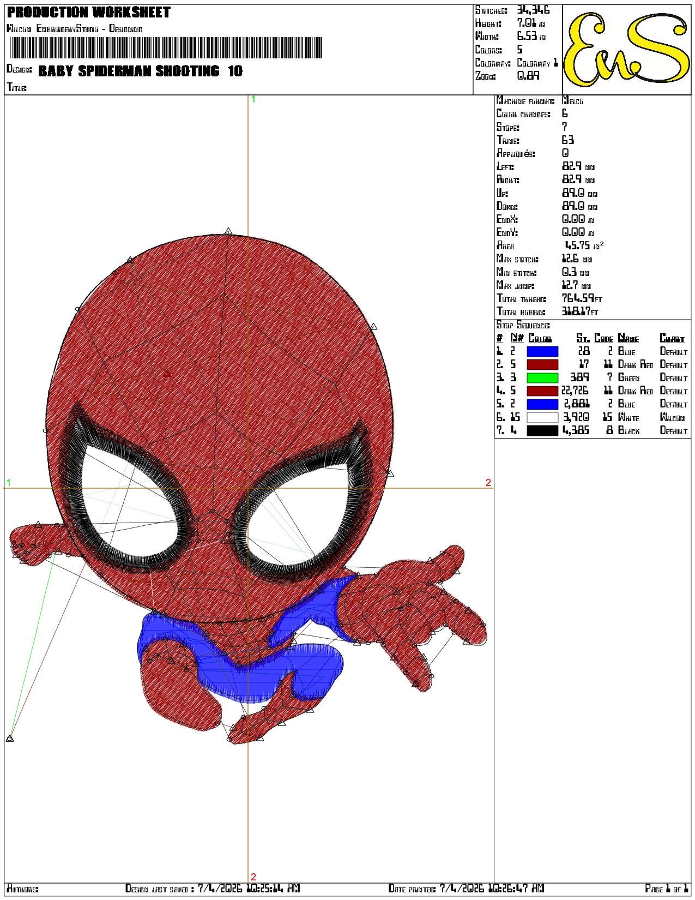Viewport: 695px width, 900px height.
Task: Click the stitch count '389' in row 3
Action: click(579, 377)
